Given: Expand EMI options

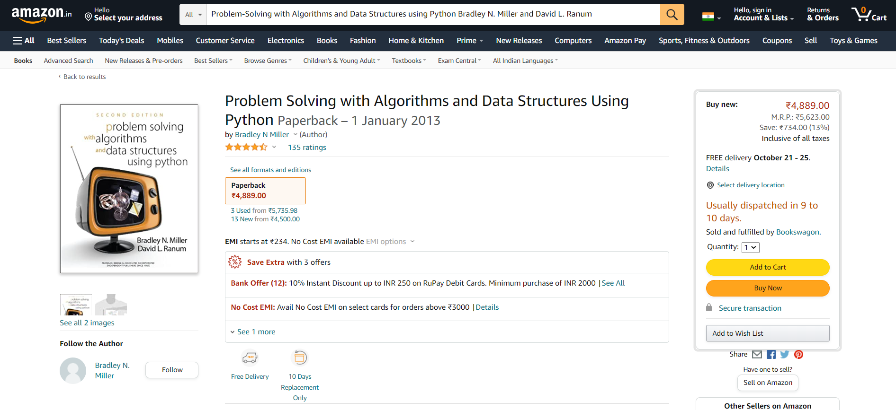Looking at the screenshot, I should [390, 242].
